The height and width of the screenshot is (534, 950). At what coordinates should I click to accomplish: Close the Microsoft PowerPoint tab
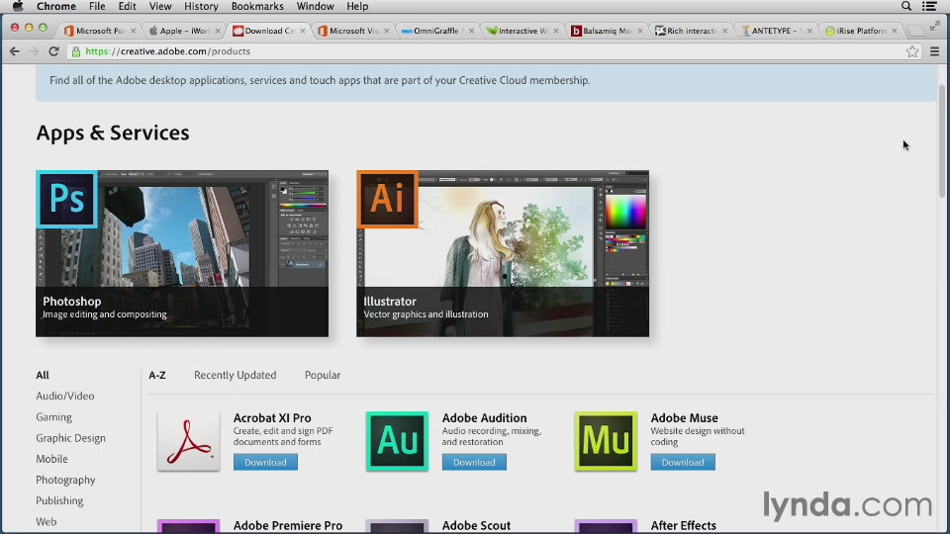pos(134,31)
